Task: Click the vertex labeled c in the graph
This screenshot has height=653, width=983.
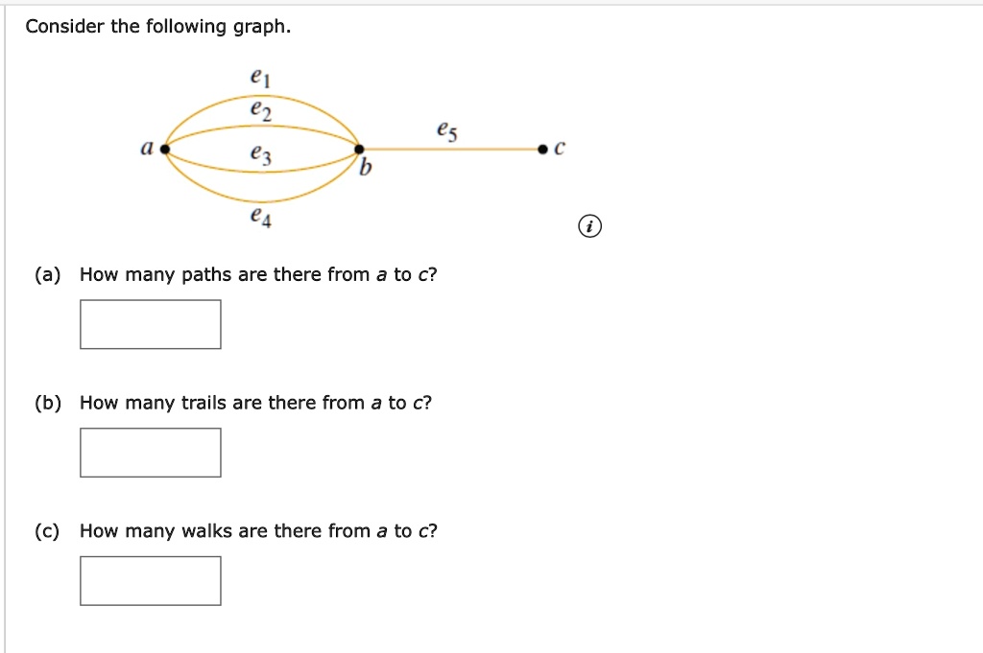Action: [540, 147]
